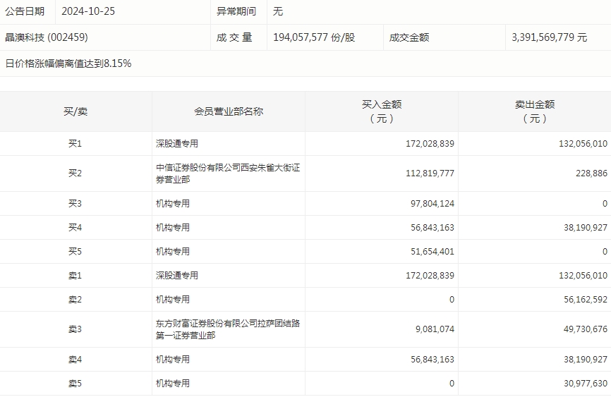Viewport: 611px width, 397px height.
Task: Select the 买4 row label
Action: (75, 228)
